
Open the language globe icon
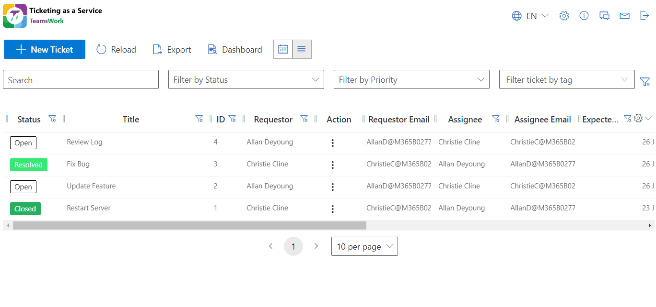pos(516,16)
